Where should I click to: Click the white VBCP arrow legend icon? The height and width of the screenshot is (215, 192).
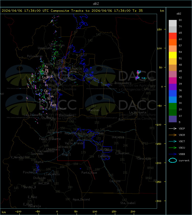point(173,128)
